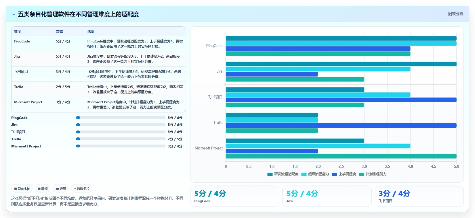This screenshot has height=218, width=475.
Task: Click the Microsoft Project维度中 description text
Action: pos(133,105)
